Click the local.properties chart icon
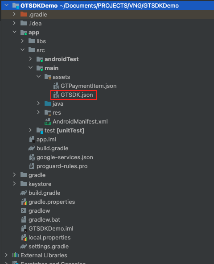The image size is (214, 264). [24, 237]
